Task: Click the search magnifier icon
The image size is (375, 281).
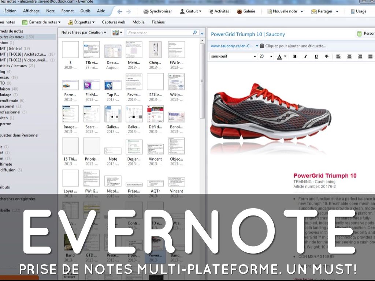Action: click(195, 33)
